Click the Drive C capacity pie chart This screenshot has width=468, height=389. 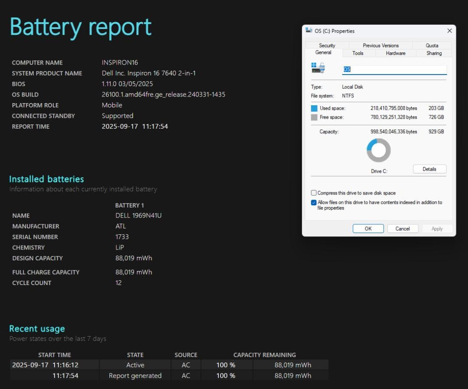379,149
